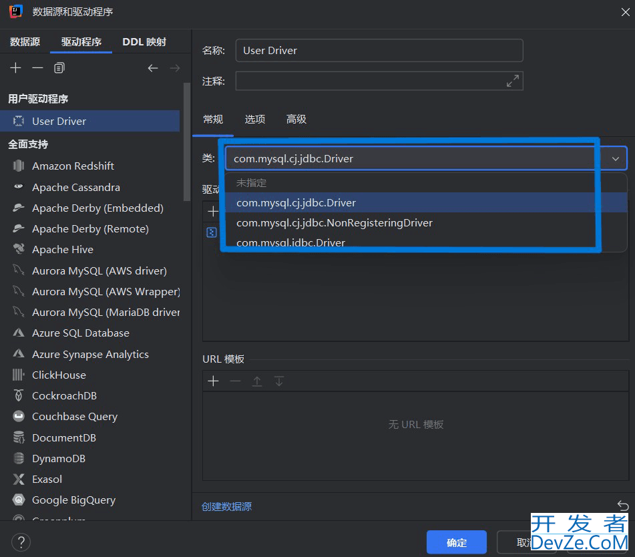Open the DDL 映射 tab
Screen dimensions: 635x557
click(x=144, y=41)
